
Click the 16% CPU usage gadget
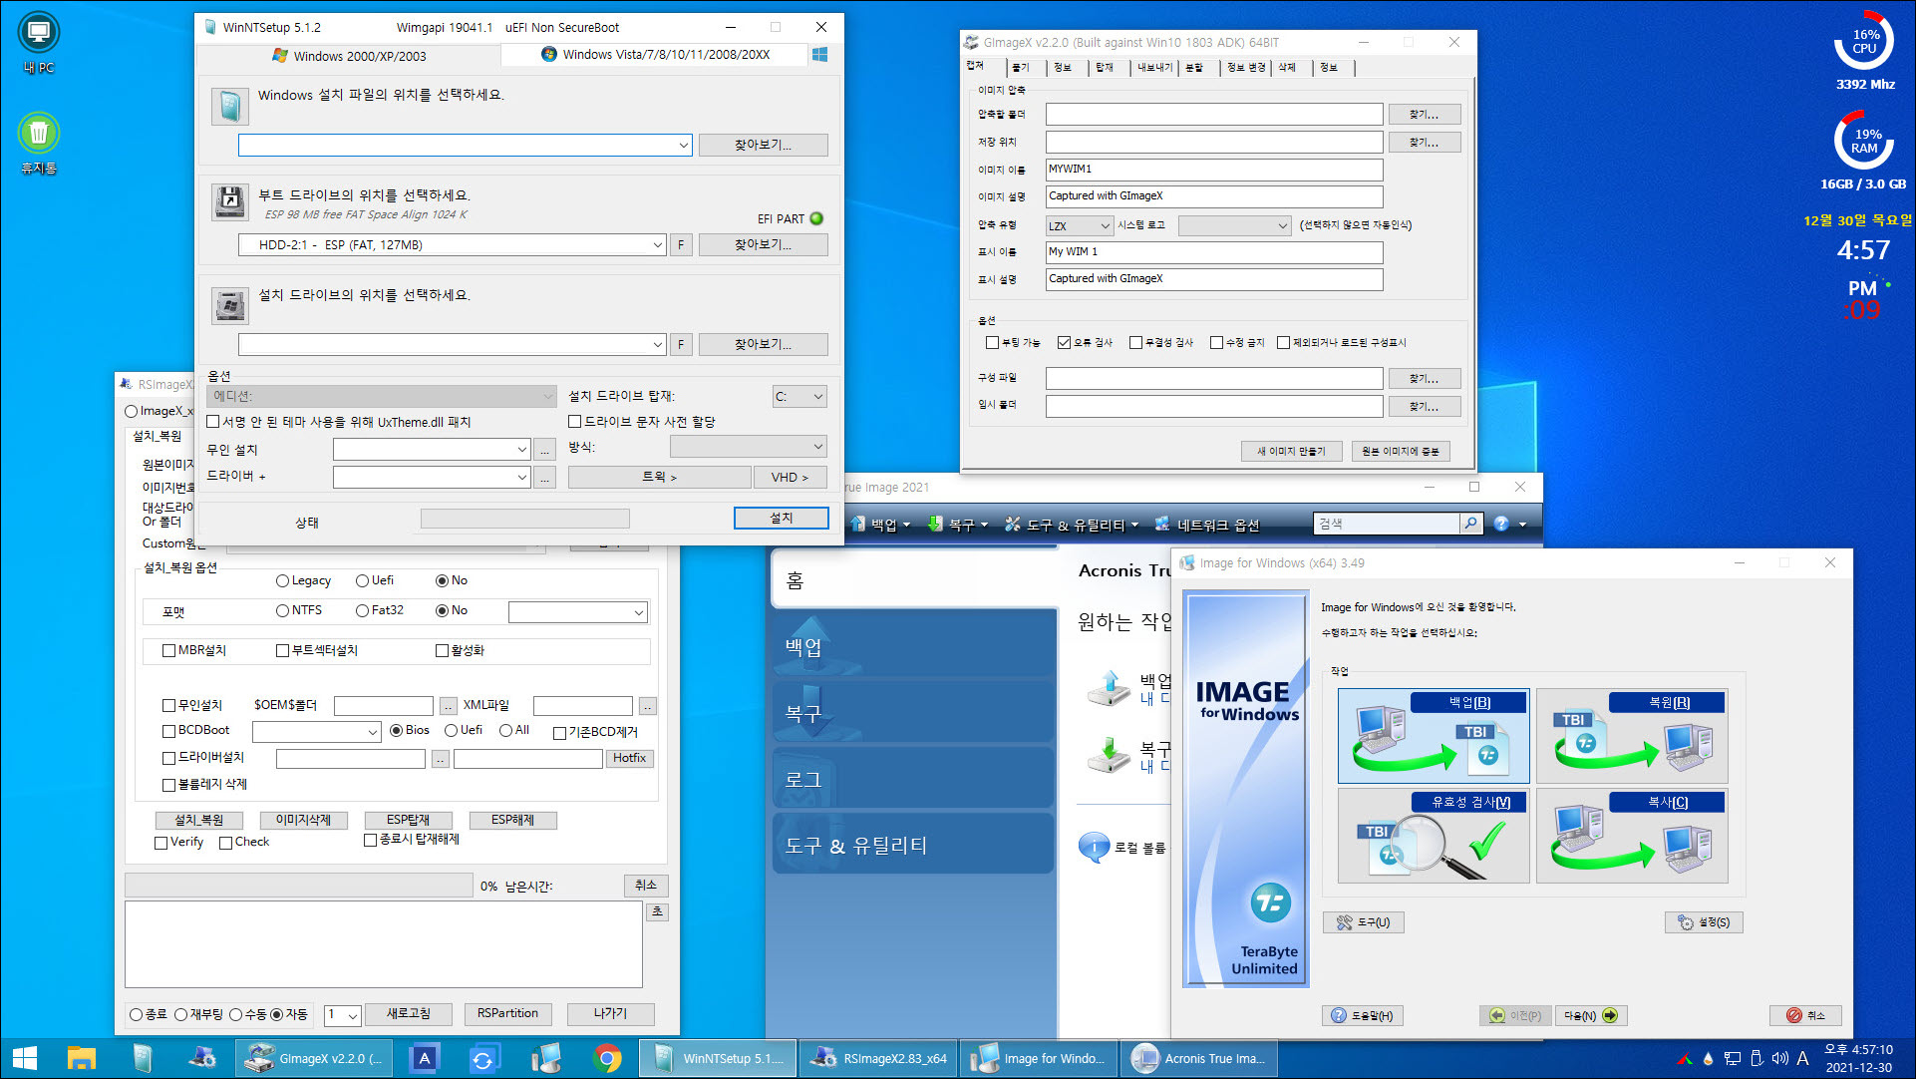1864,42
